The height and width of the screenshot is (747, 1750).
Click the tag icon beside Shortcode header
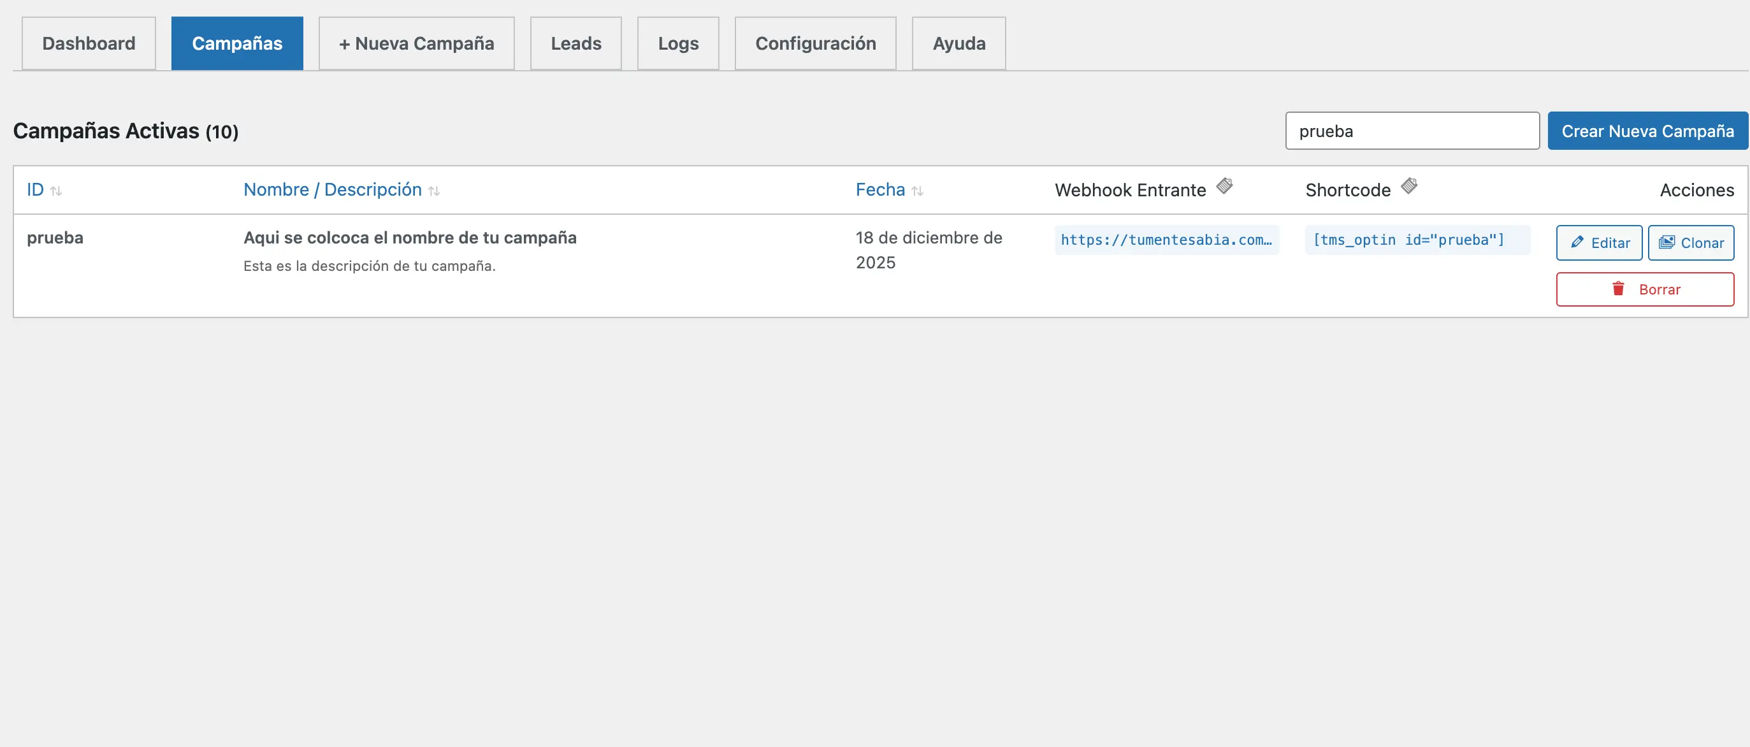coord(1409,185)
